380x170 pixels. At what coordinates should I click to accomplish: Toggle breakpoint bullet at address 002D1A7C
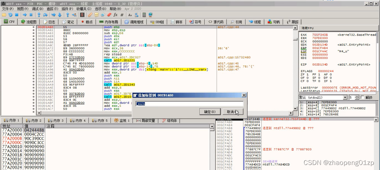tap(33, 55)
